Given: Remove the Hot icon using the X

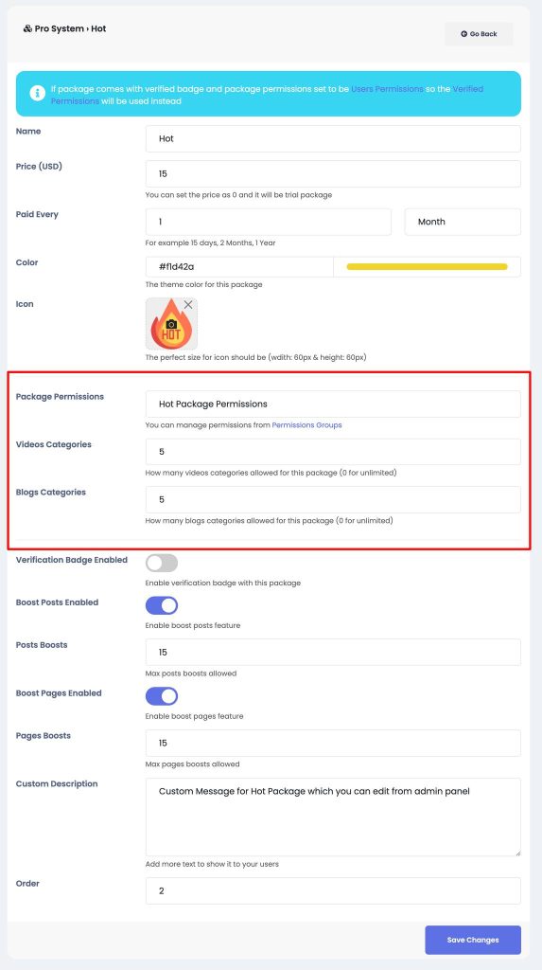Looking at the screenshot, I should (188, 305).
